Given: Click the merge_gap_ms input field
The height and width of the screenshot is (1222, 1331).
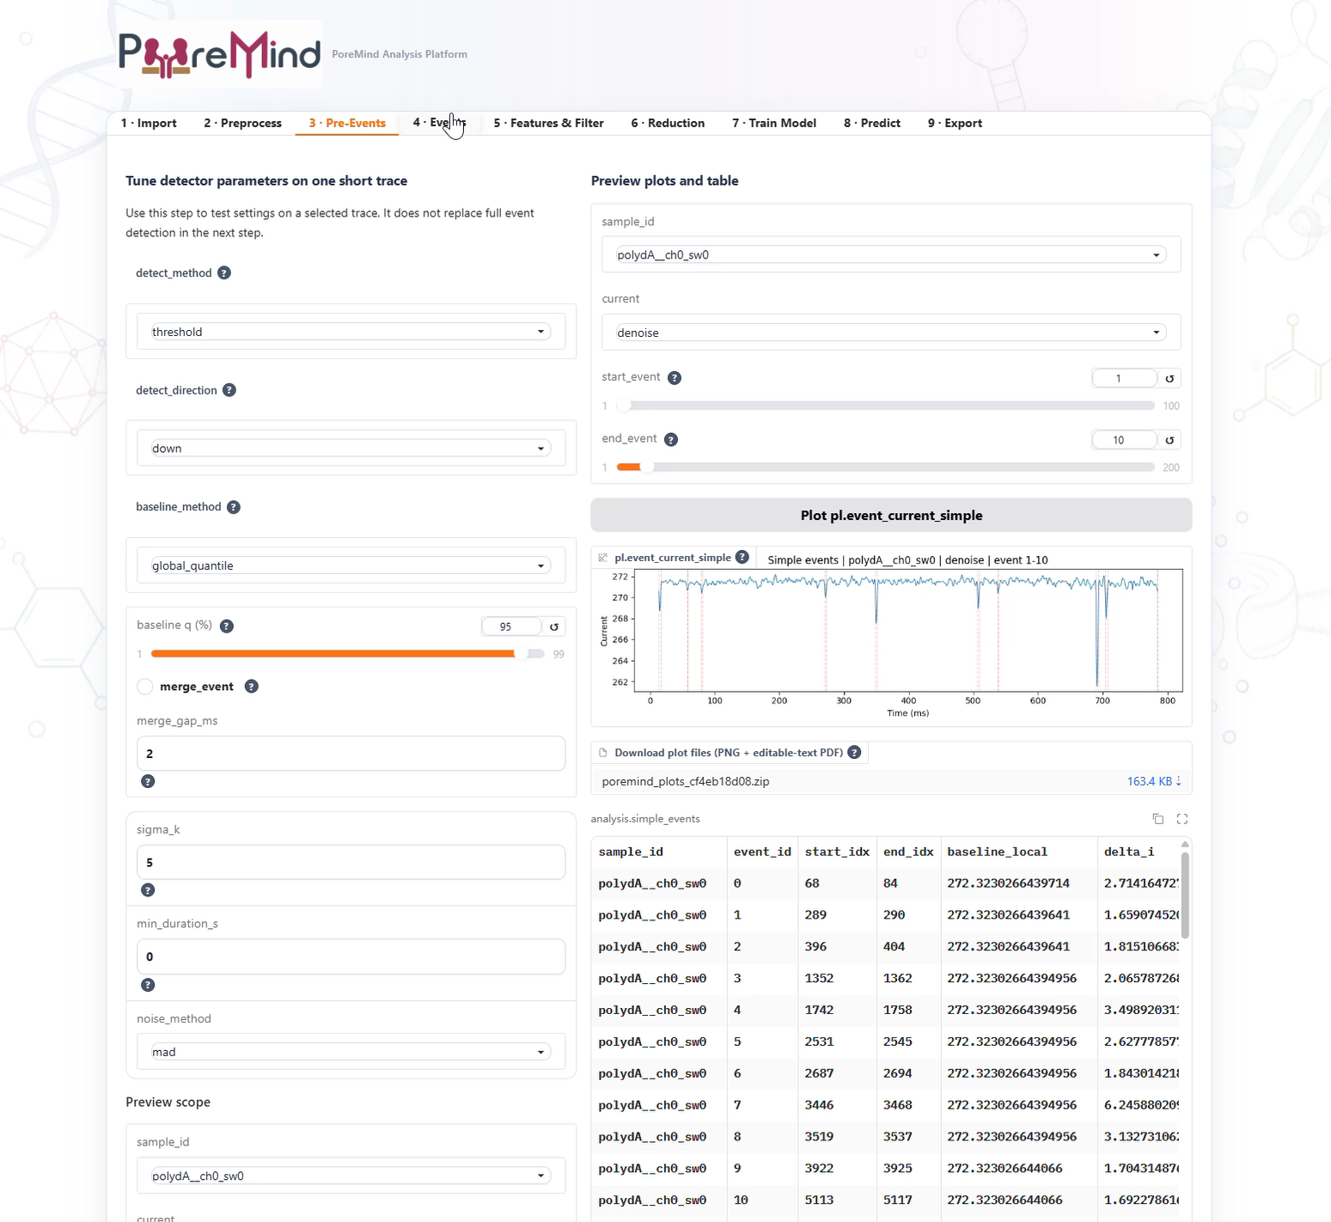Looking at the screenshot, I should tap(351, 754).
